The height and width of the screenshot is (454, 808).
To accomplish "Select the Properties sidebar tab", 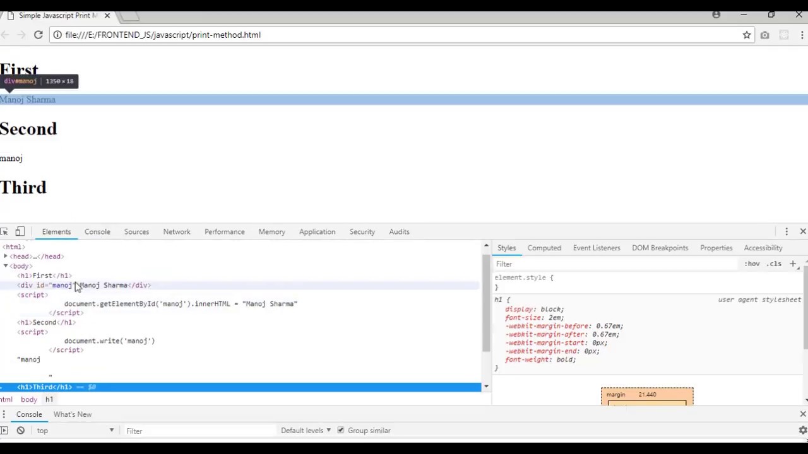I will pyautogui.click(x=716, y=248).
